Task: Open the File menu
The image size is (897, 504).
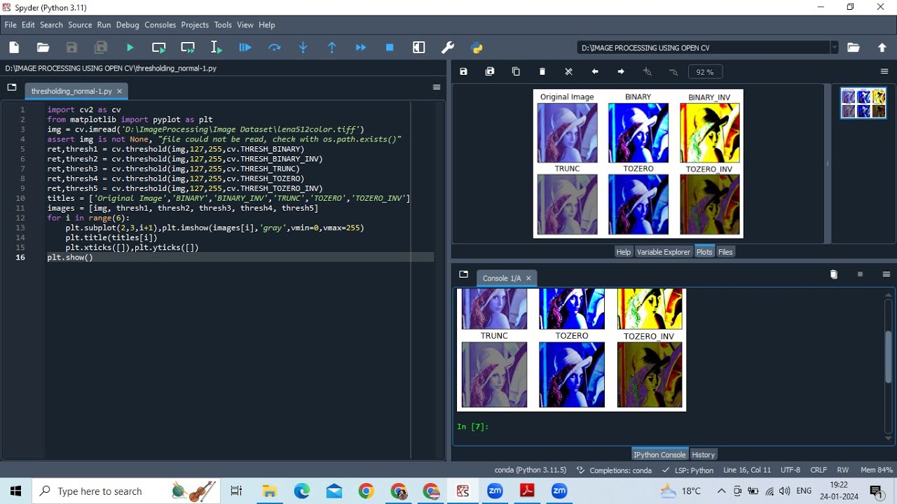Action: click(11, 24)
